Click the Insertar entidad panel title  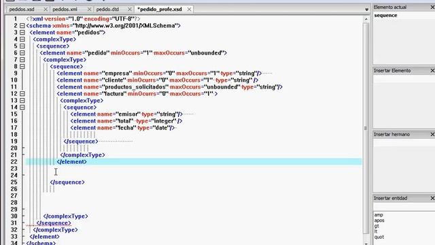tap(390, 198)
